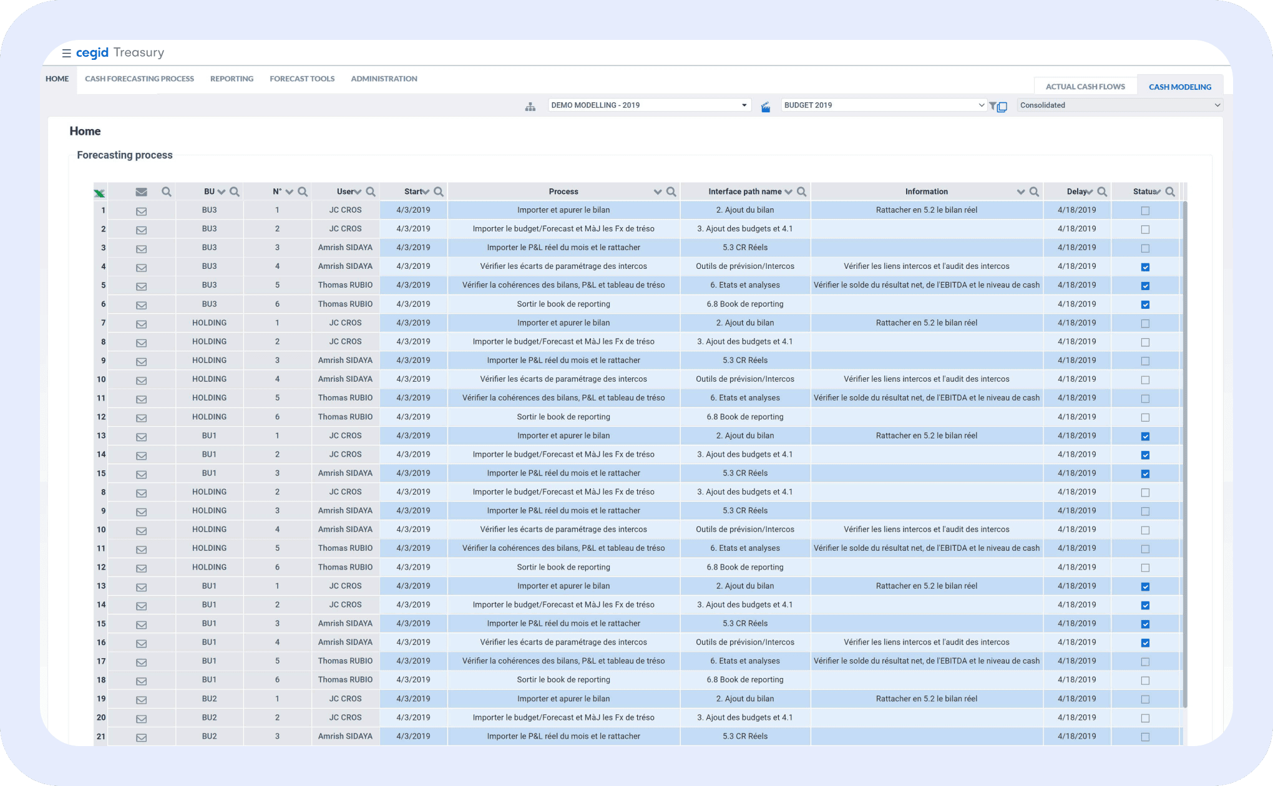Uncheck the Status box for row 4

coord(1145,267)
